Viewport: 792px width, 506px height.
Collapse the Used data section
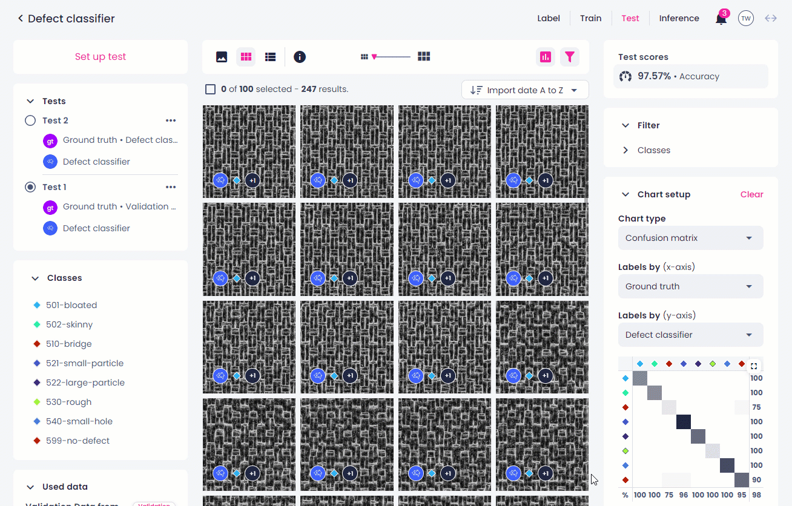pos(30,487)
